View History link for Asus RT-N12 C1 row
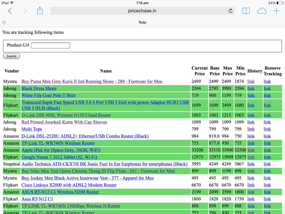The height and width of the screenshot is (214, 285). tap(251, 199)
